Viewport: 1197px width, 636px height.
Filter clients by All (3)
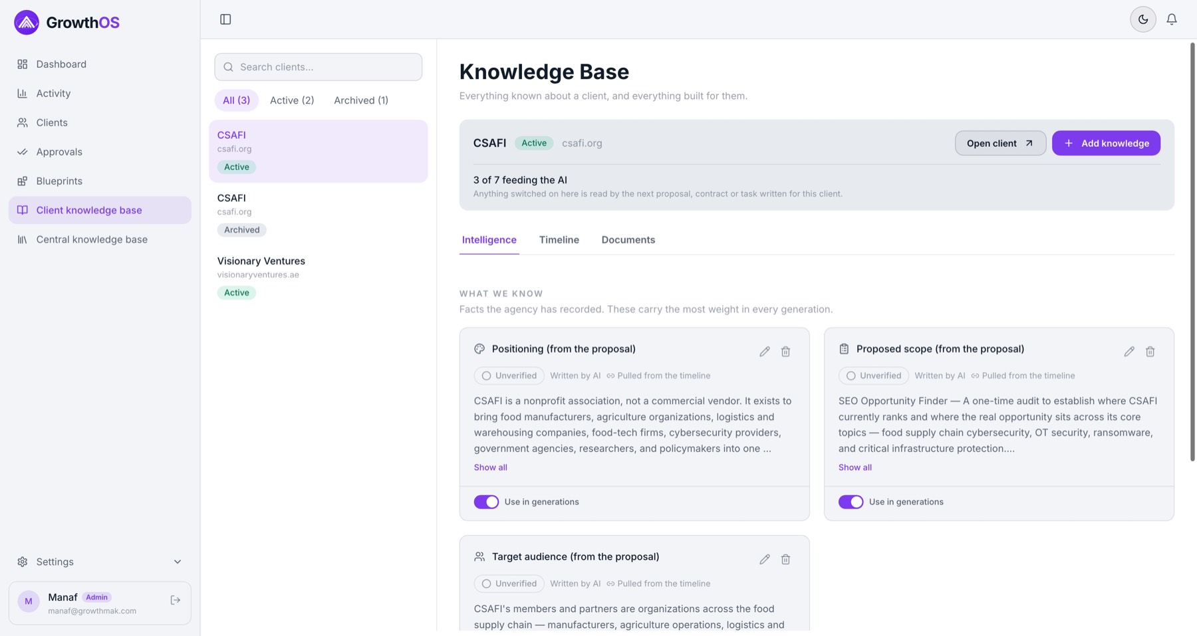pos(236,100)
